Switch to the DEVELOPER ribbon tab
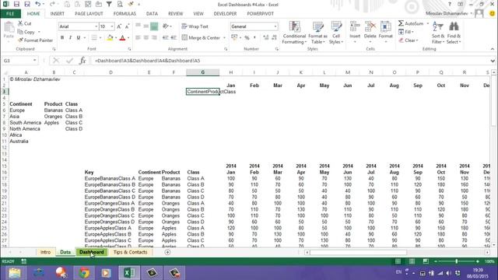Screen dimensions: 498x280 click(x=225, y=14)
